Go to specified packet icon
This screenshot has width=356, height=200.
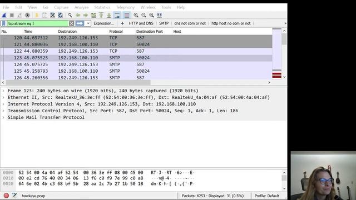[x=93, y=15]
